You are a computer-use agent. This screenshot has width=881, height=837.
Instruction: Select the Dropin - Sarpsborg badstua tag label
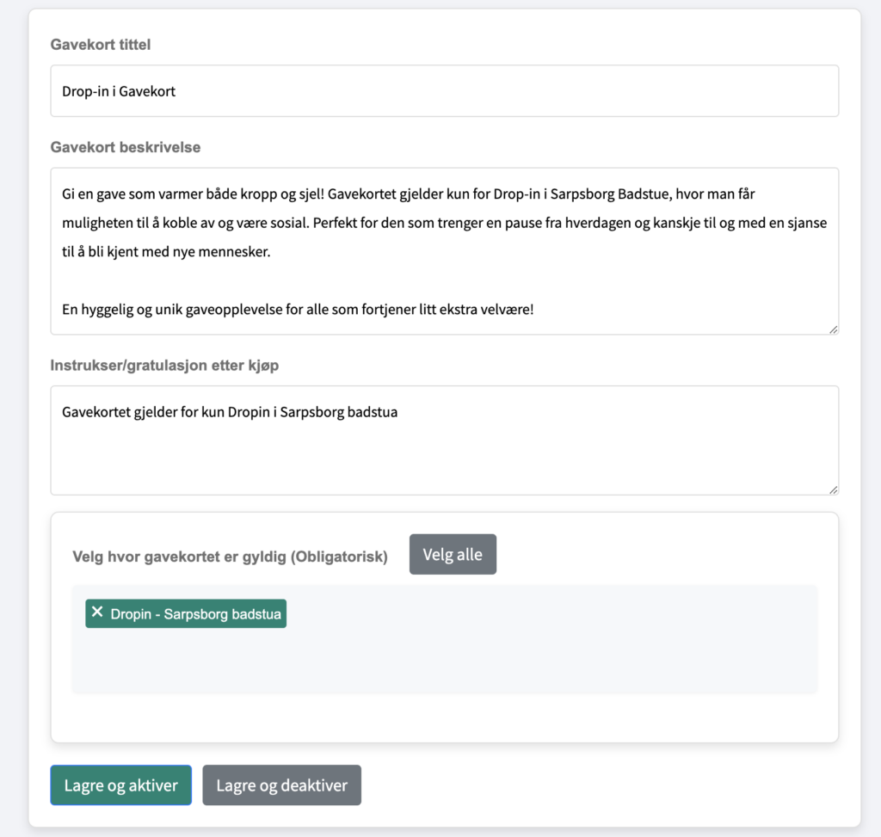(x=196, y=614)
